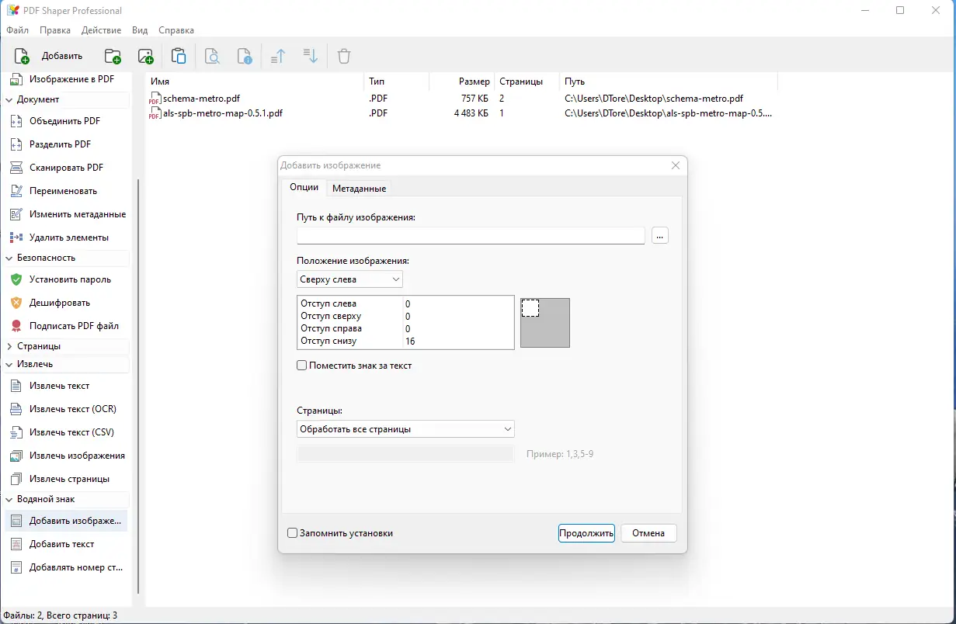Collapse the Безопасность sidebar section
This screenshot has height=624, width=956.
[x=9, y=258]
